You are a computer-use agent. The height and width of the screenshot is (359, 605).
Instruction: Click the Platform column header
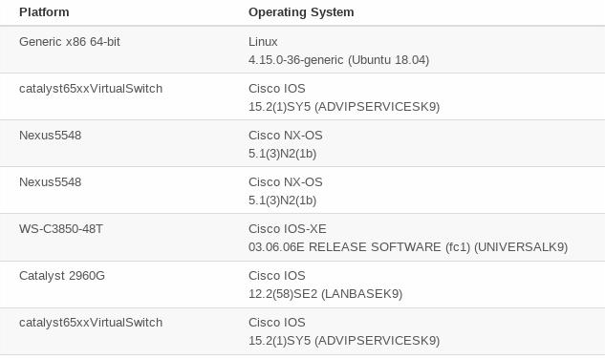point(44,12)
